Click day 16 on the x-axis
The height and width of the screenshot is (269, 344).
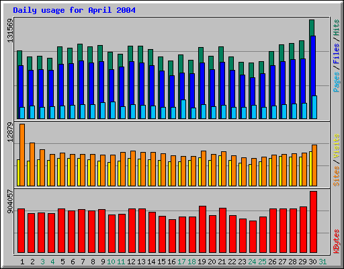[x=171, y=262]
